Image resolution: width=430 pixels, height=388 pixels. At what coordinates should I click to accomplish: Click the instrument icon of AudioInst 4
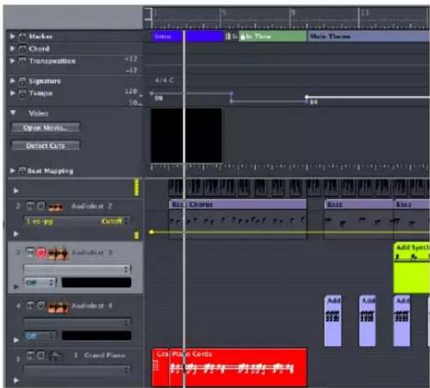tap(57, 307)
